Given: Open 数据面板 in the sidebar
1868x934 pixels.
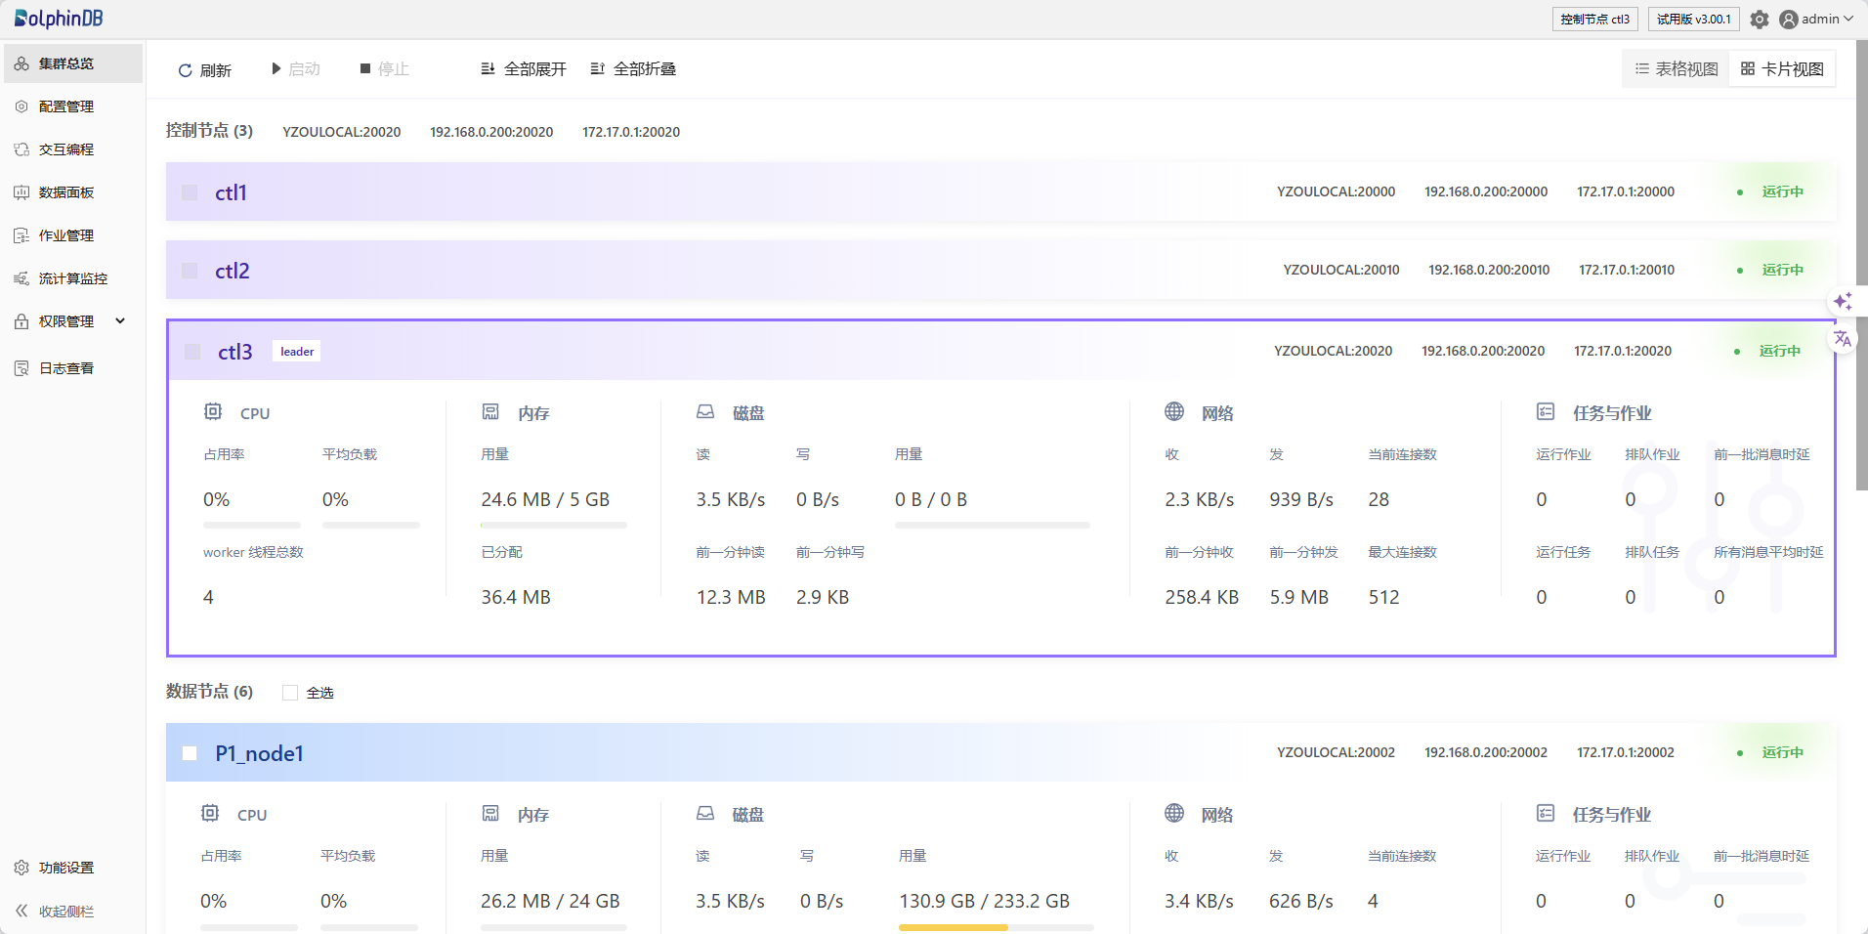Looking at the screenshot, I should click(66, 192).
